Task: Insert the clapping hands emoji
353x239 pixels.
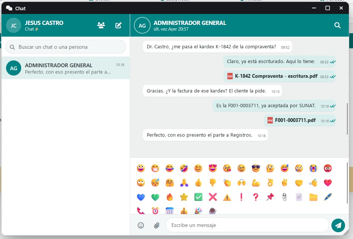Action: 227,183
